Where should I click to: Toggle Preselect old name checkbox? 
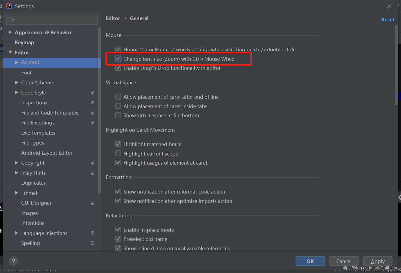click(x=118, y=239)
